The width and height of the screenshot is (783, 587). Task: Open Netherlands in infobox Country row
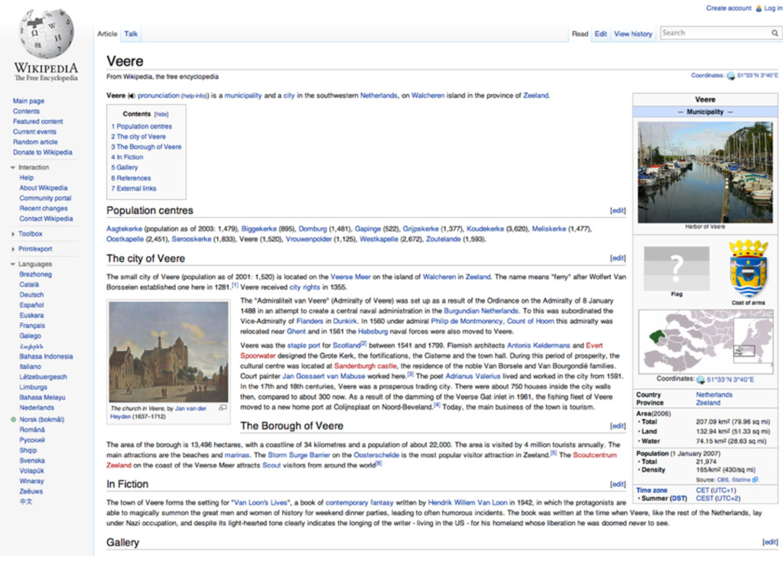tap(714, 395)
